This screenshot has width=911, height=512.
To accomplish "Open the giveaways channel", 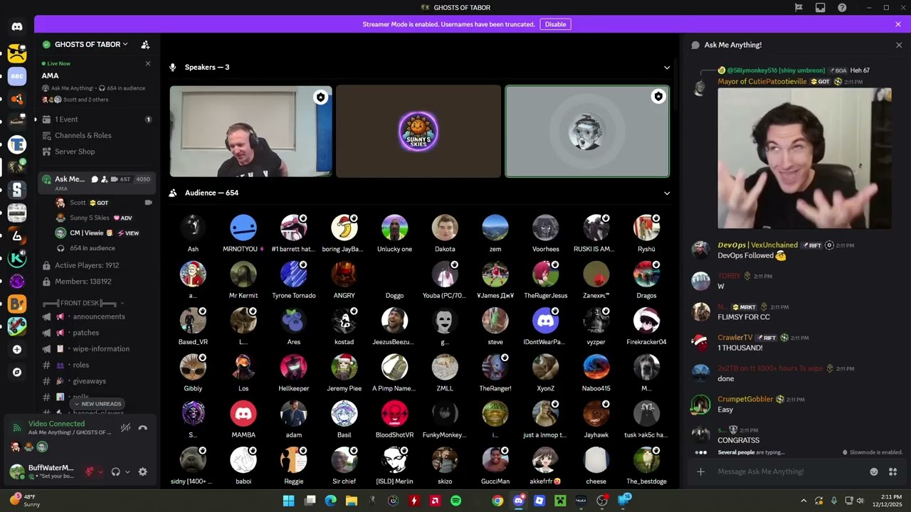I will tap(97, 381).
